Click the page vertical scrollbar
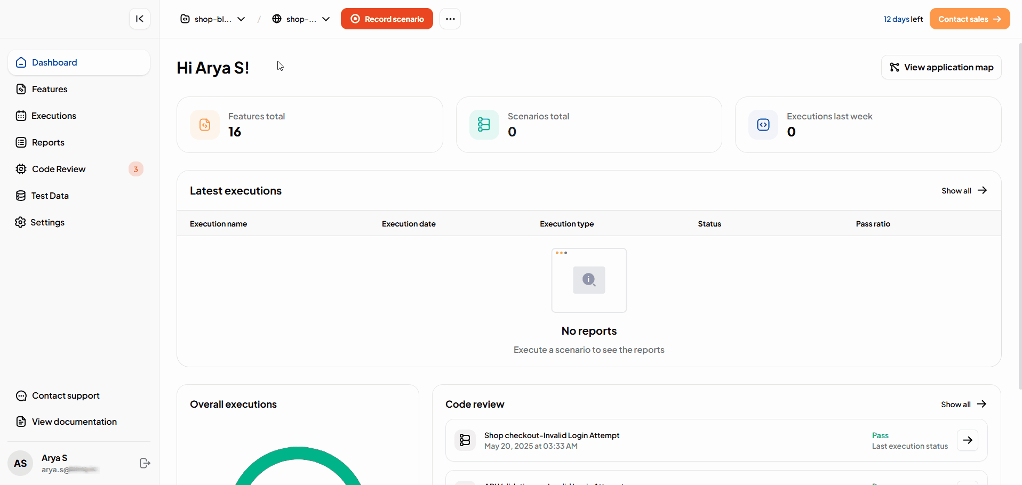This screenshot has height=485, width=1022. (1020, 213)
